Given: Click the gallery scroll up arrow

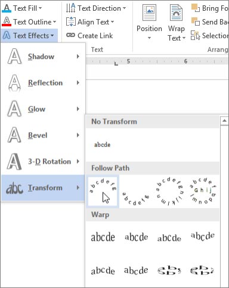Looking at the screenshot, I should [224, 121].
